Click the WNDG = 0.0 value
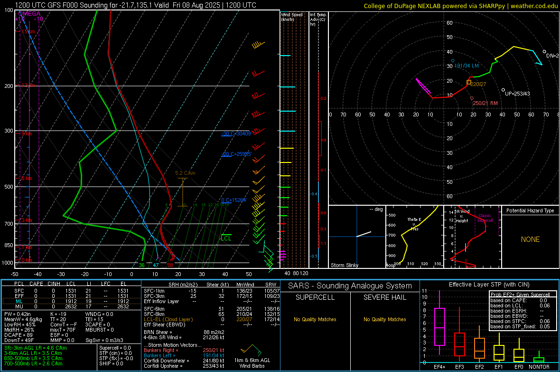The image size is (560, 372). (99, 314)
